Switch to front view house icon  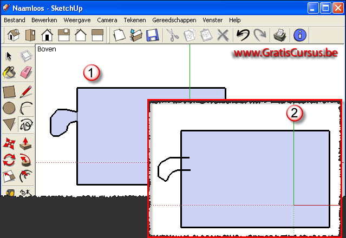click(47, 35)
